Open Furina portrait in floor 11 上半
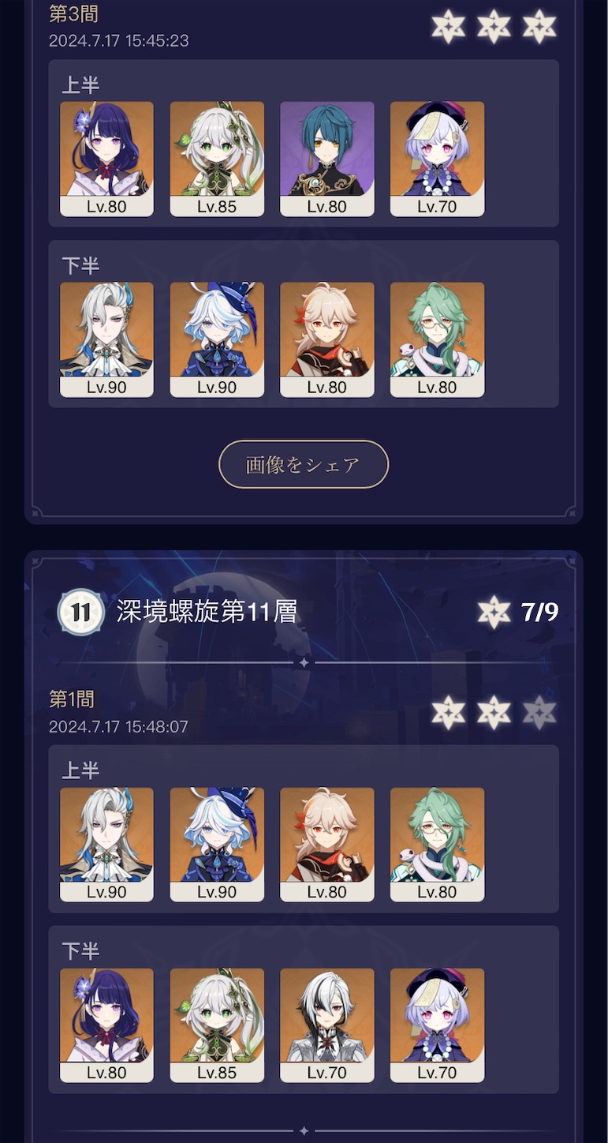This screenshot has height=1143, width=608. 217,845
